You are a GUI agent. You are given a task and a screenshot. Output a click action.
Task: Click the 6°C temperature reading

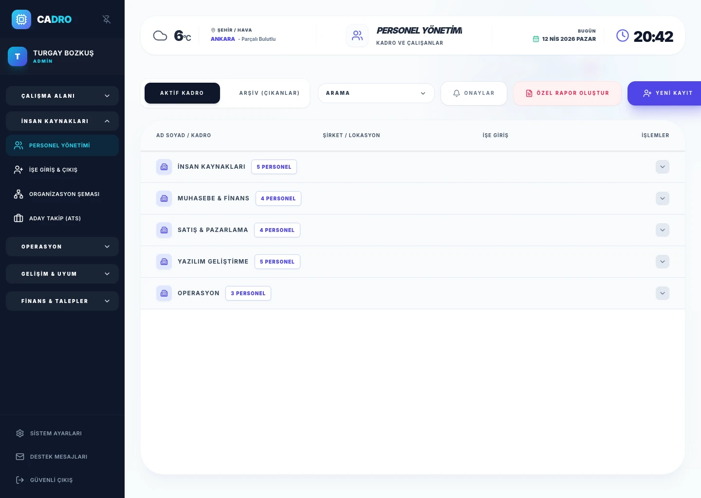point(183,36)
